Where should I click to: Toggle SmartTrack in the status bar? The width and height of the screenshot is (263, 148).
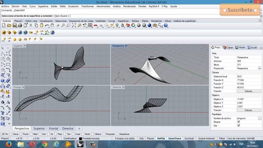click(175, 139)
